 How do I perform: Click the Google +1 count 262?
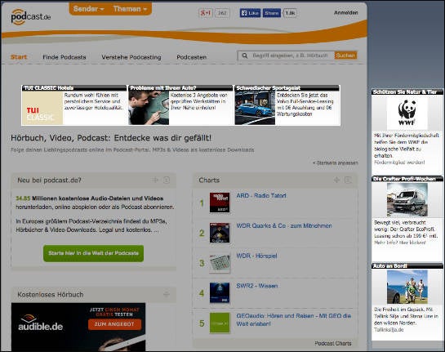tap(222, 13)
